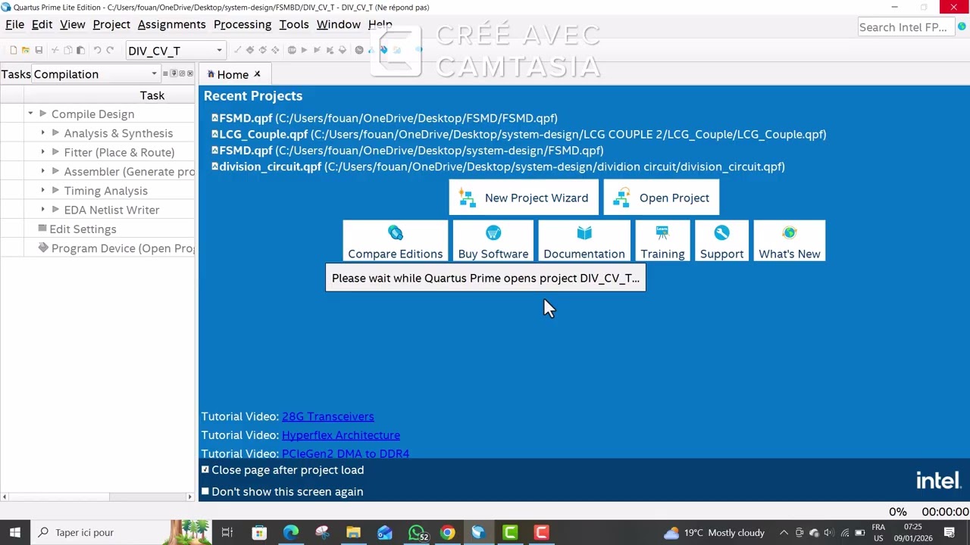Click the Redo arrow toolbar icon
The width and height of the screenshot is (970, 545).
(110, 50)
